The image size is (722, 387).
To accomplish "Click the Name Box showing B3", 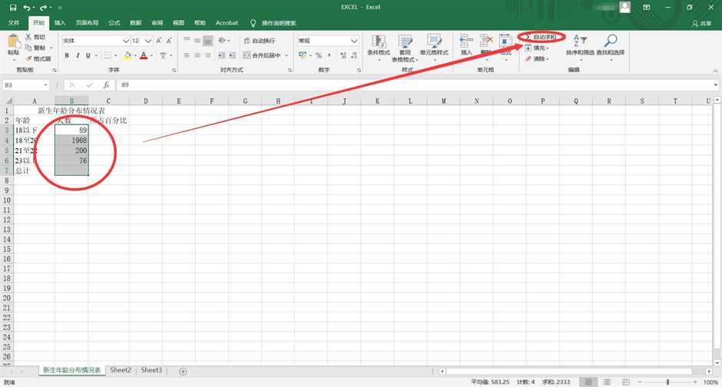I will point(23,84).
